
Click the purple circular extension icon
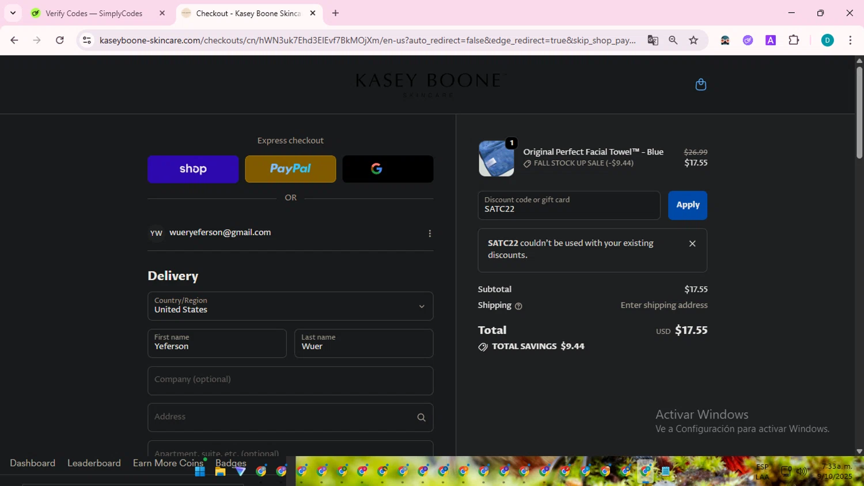coord(748,40)
